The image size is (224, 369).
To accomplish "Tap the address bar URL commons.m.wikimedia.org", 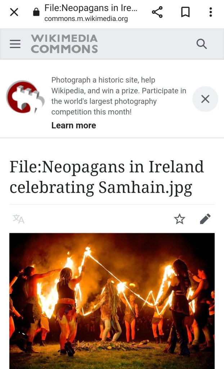I will (86, 19).
